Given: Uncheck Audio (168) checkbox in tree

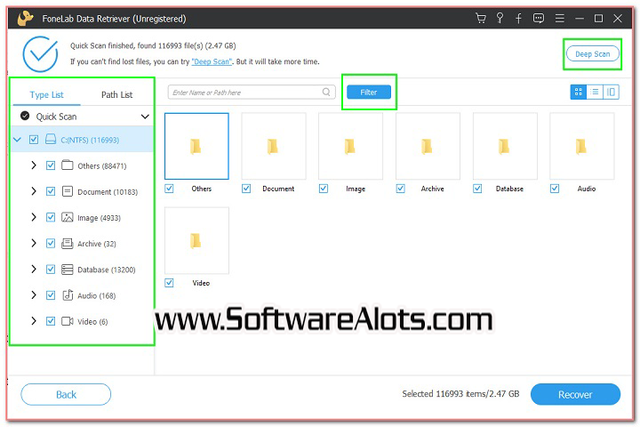Looking at the screenshot, I should (51, 295).
